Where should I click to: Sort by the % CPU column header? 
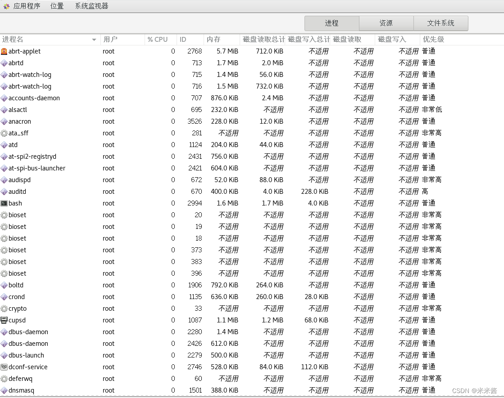click(161, 40)
